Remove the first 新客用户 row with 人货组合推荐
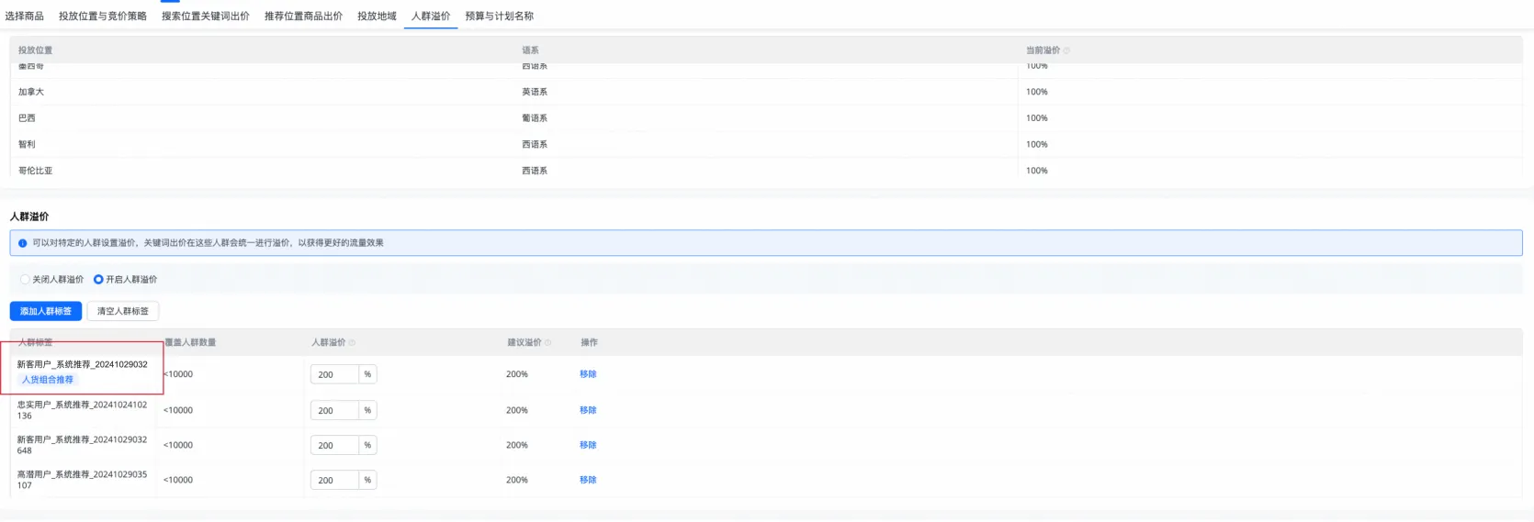Viewport: 1534px width, 522px height. coord(588,374)
